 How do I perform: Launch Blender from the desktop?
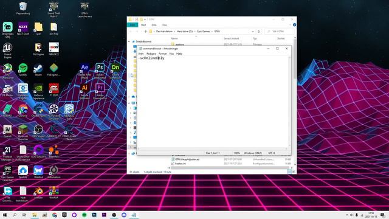pos(38,193)
